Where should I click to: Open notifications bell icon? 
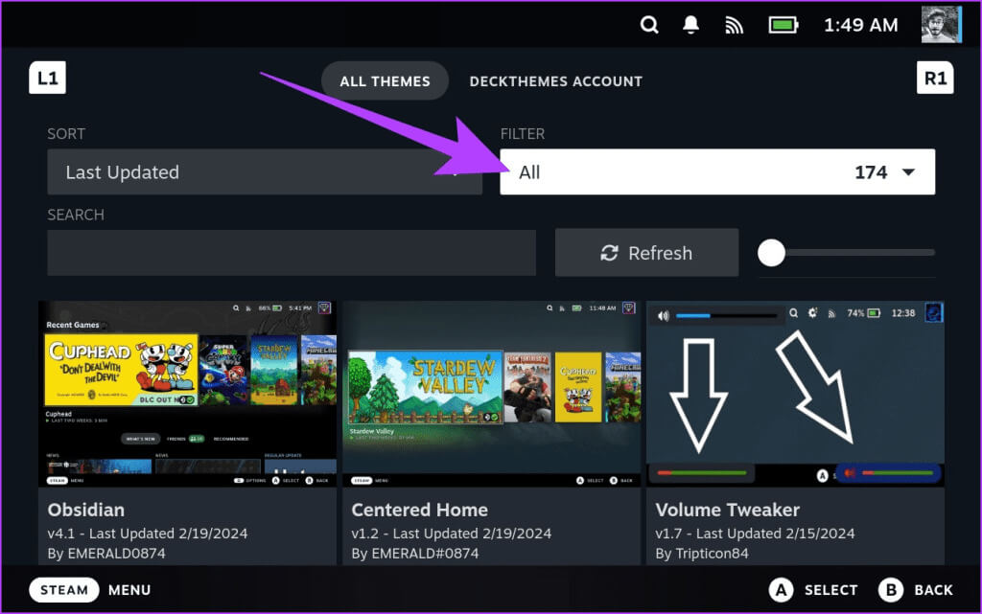[690, 25]
